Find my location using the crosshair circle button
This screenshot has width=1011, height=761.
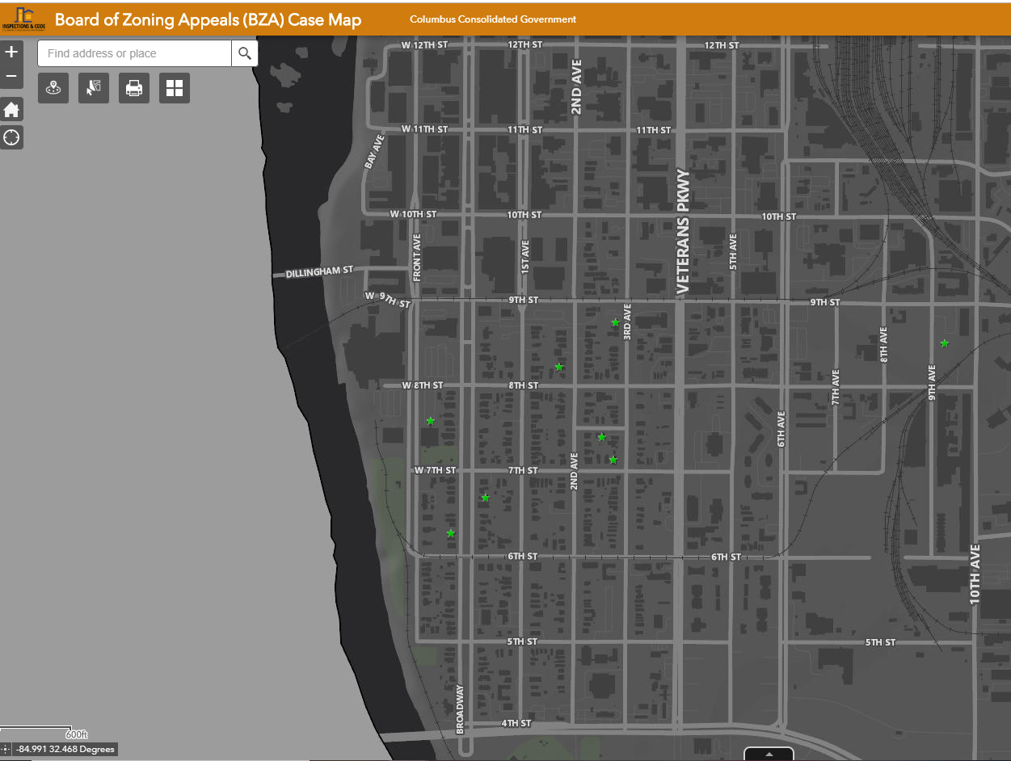[11, 137]
